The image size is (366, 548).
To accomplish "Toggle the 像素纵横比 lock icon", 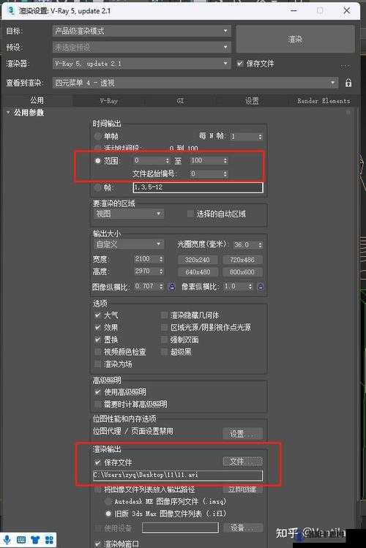I will click(261, 287).
